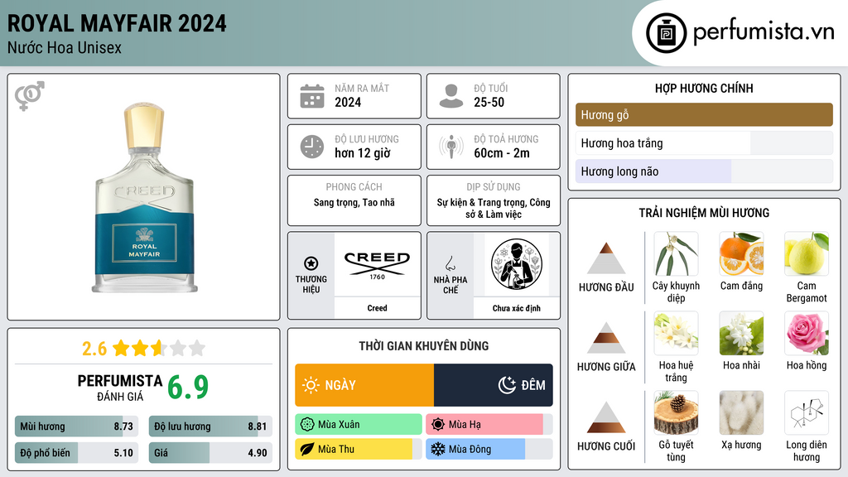
Task: Click the perfumer illustration thumbnail
Action: [517, 264]
